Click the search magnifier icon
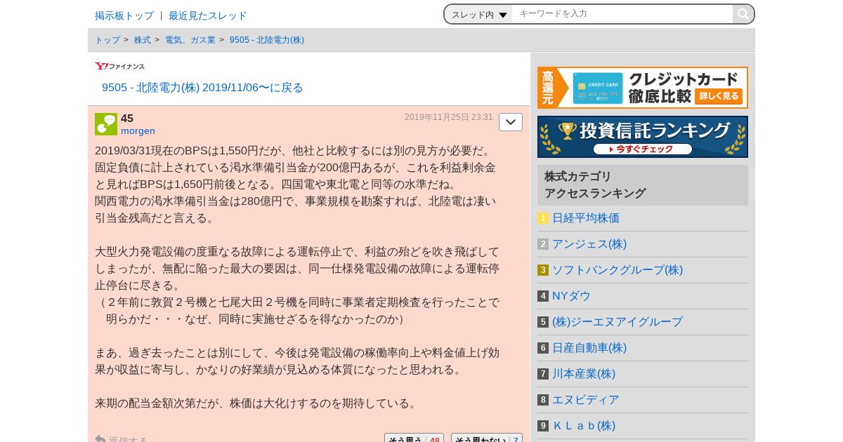This screenshot has width=843, height=442. tap(743, 14)
